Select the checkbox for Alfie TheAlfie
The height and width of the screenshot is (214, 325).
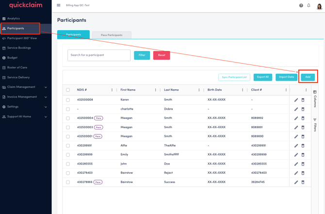tap(68, 146)
